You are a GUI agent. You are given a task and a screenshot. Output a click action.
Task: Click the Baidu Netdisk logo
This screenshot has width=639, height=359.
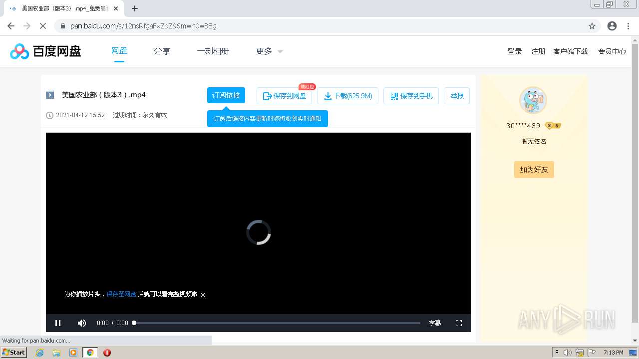point(45,51)
